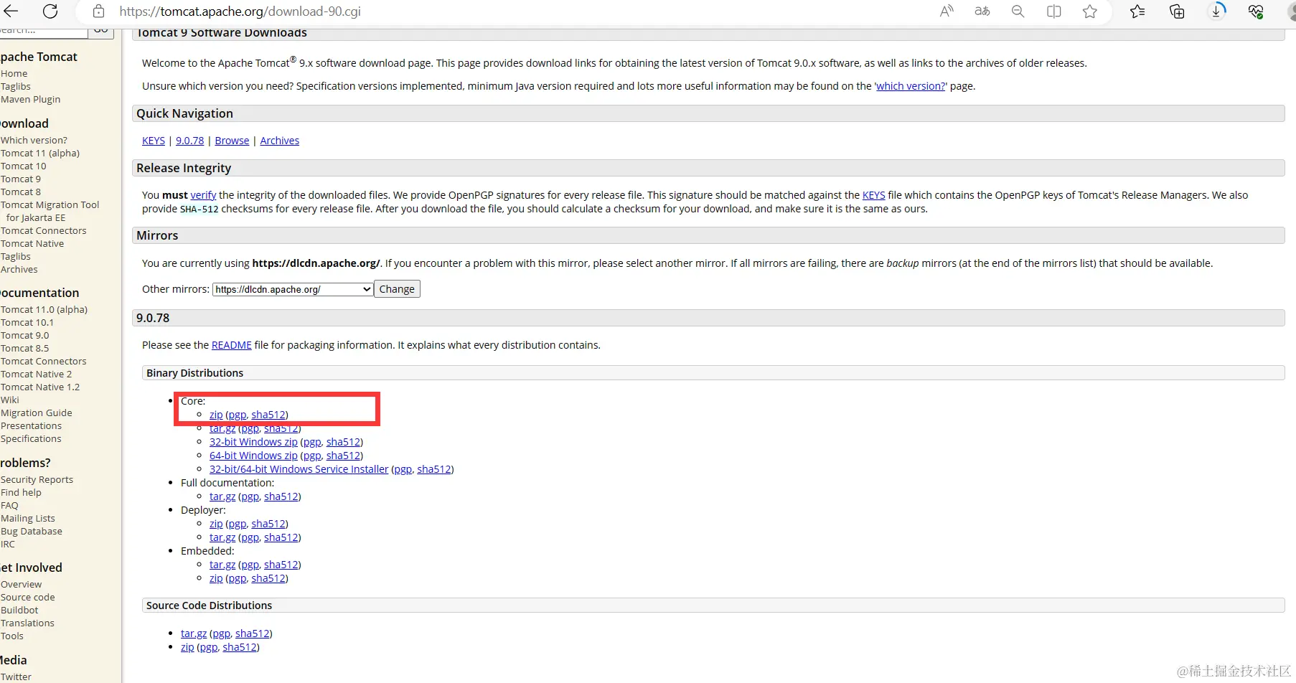The height and width of the screenshot is (683, 1296).
Task: Open Archives link in Quick Navigation
Action: coord(279,141)
